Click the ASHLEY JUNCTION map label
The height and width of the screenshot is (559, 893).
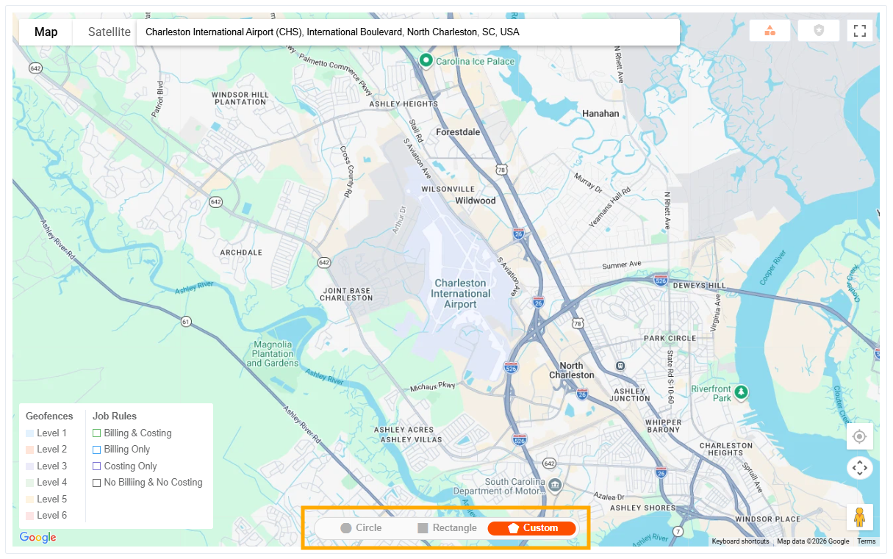tap(631, 394)
